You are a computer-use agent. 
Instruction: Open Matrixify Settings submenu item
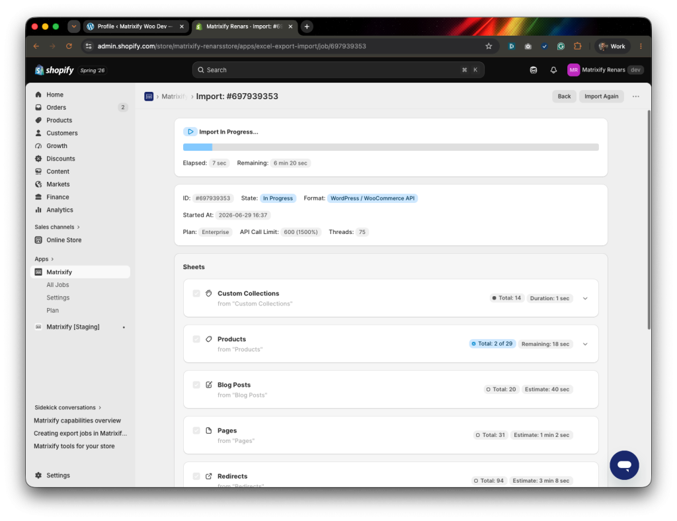(x=58, y=298)
